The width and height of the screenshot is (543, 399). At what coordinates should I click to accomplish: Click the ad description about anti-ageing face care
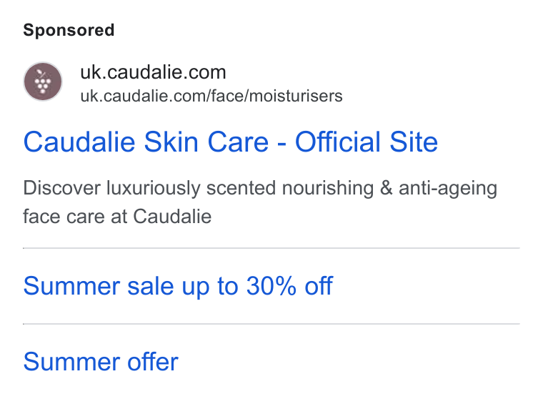tap(260, 202)
